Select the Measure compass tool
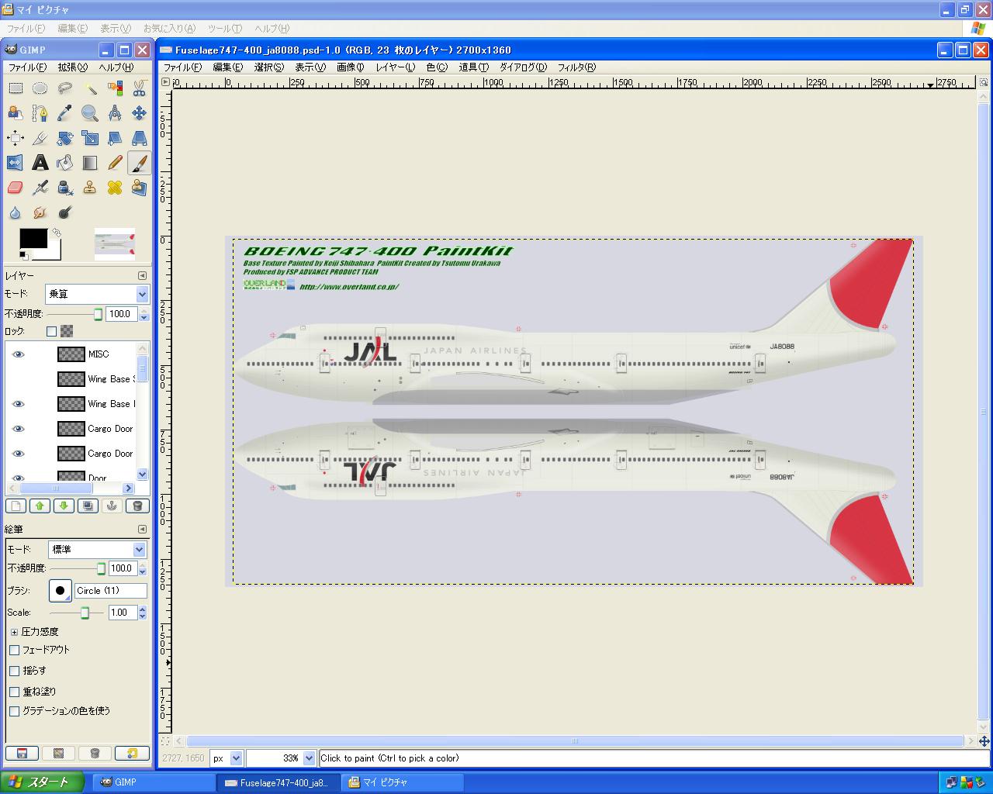Image resolution: width=993 pixels, height=794 pixels. (114, 113)
